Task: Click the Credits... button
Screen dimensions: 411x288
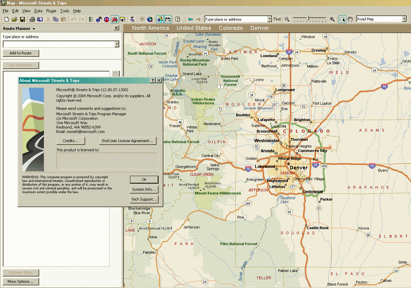Action: tap(70, 141)
